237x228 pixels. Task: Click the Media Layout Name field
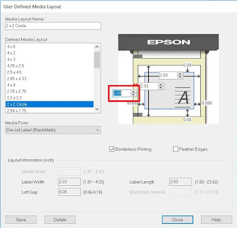[53, 26]
